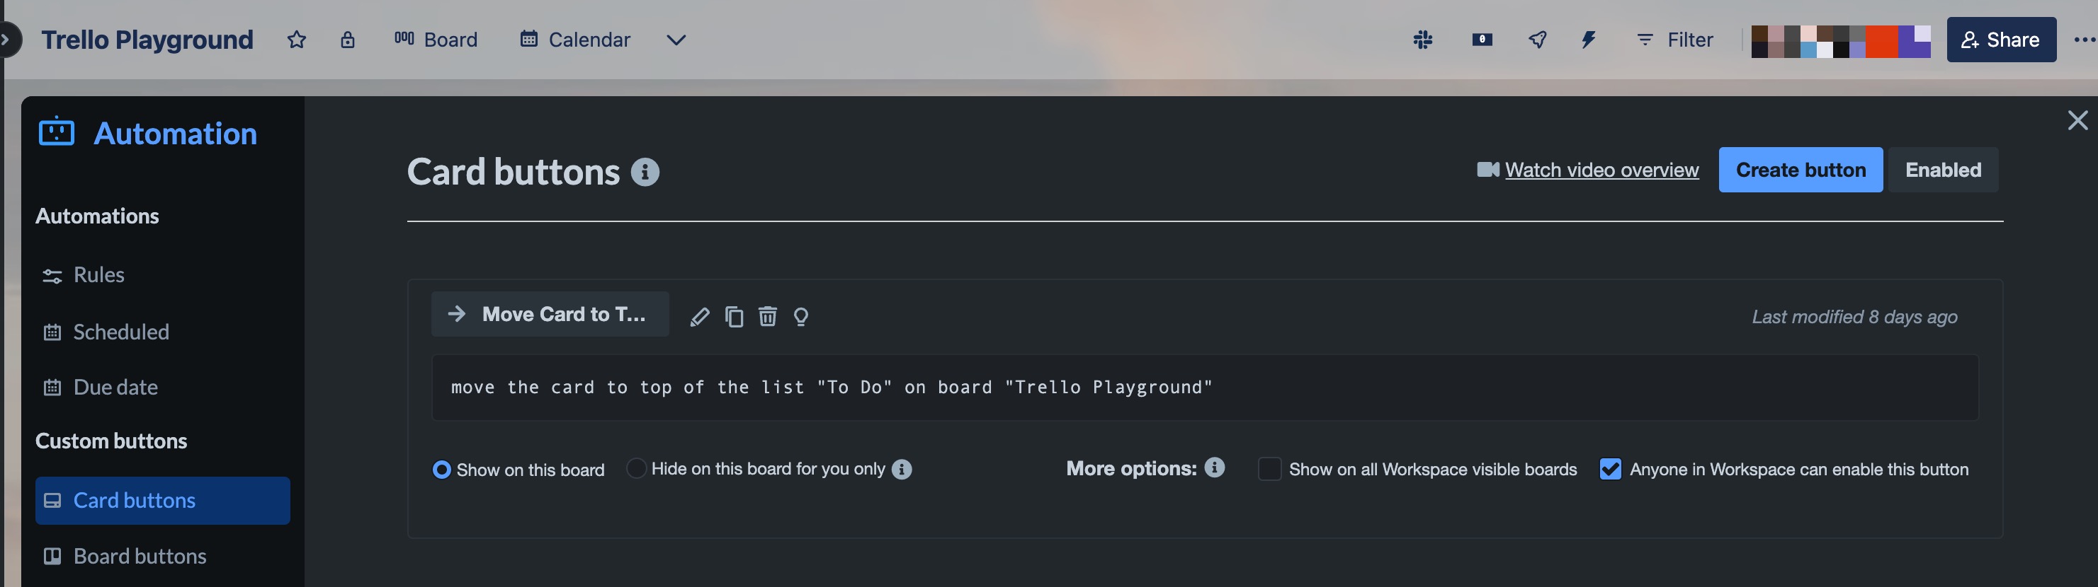The image size is (2098, 587).
Task: Open Power-Ups via the rocket icon
Action: pos(1538,39)
